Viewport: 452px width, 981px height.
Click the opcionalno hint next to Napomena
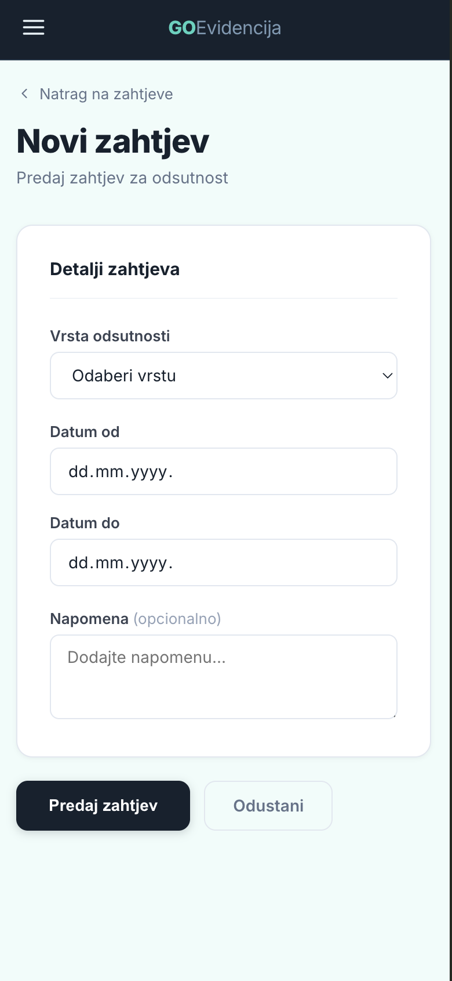(x=177, y=619)
